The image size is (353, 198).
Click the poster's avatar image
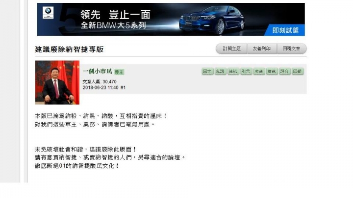pos(57,83)
